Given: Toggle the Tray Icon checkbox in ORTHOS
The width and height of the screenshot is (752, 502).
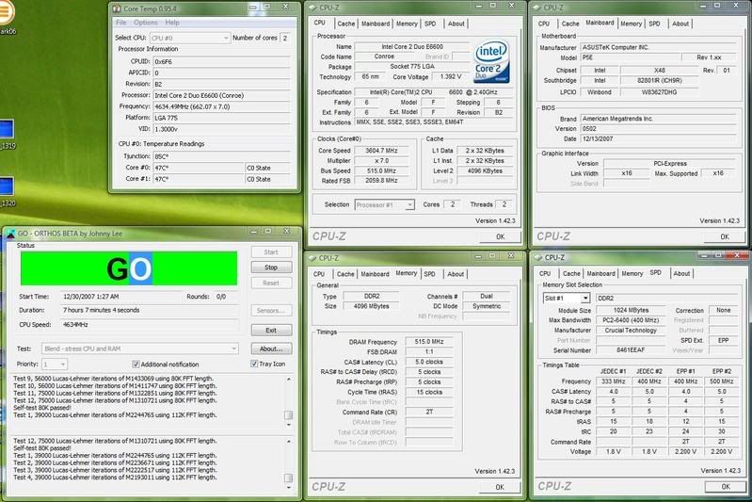Looking at the screenshot, I should click(x=254, y=364).
